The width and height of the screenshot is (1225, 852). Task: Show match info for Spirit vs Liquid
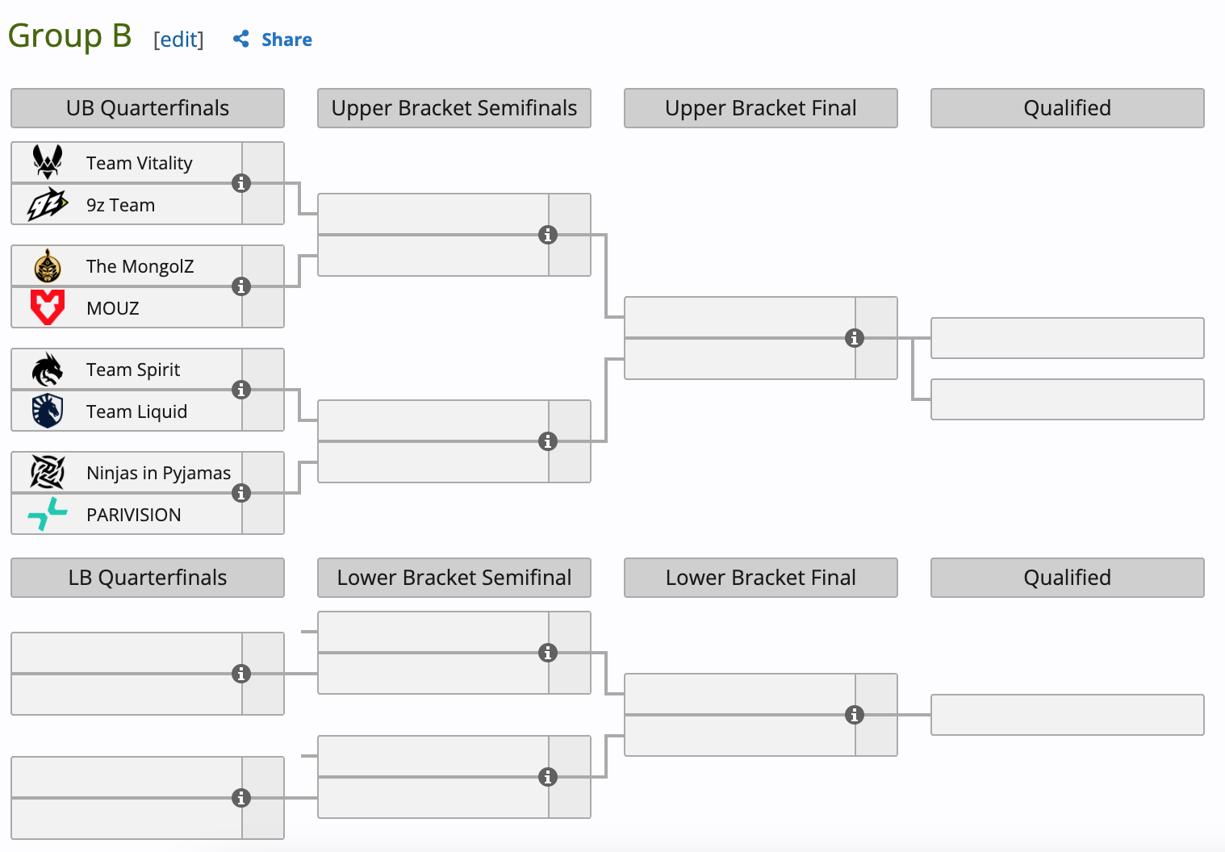pyautogui.click(x=241, y=390)
